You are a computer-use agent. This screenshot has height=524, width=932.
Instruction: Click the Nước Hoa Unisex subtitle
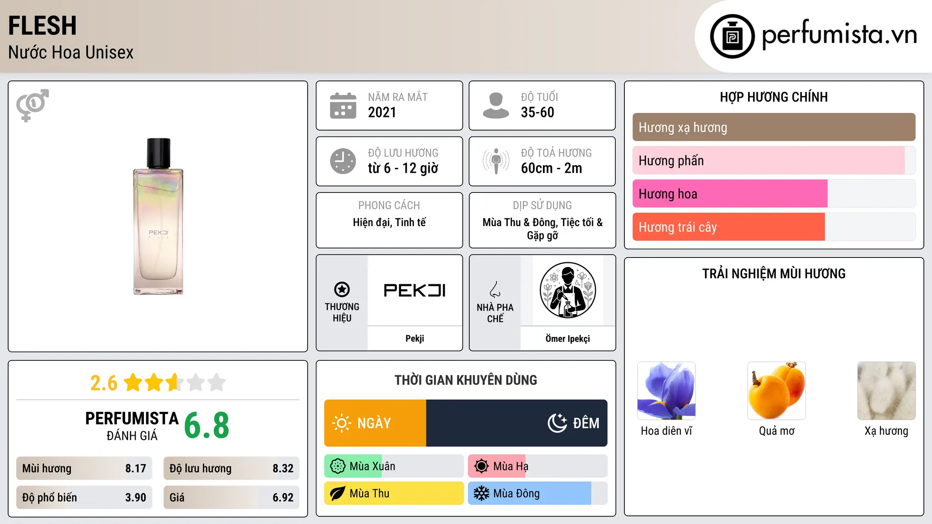click(x=71, y=52)
